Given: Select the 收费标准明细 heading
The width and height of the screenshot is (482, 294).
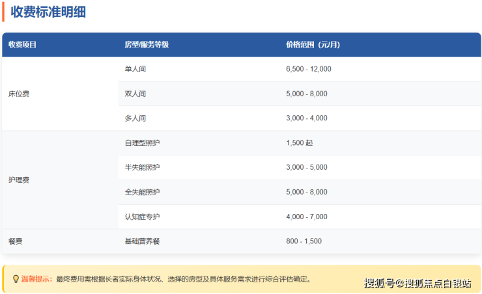Looking at the screenshot, I should coord(48,12).
